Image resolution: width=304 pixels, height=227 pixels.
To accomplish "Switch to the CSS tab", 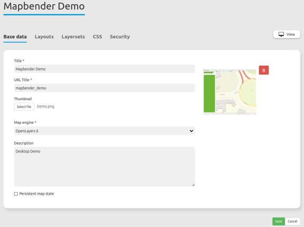I will click(97, 36).
